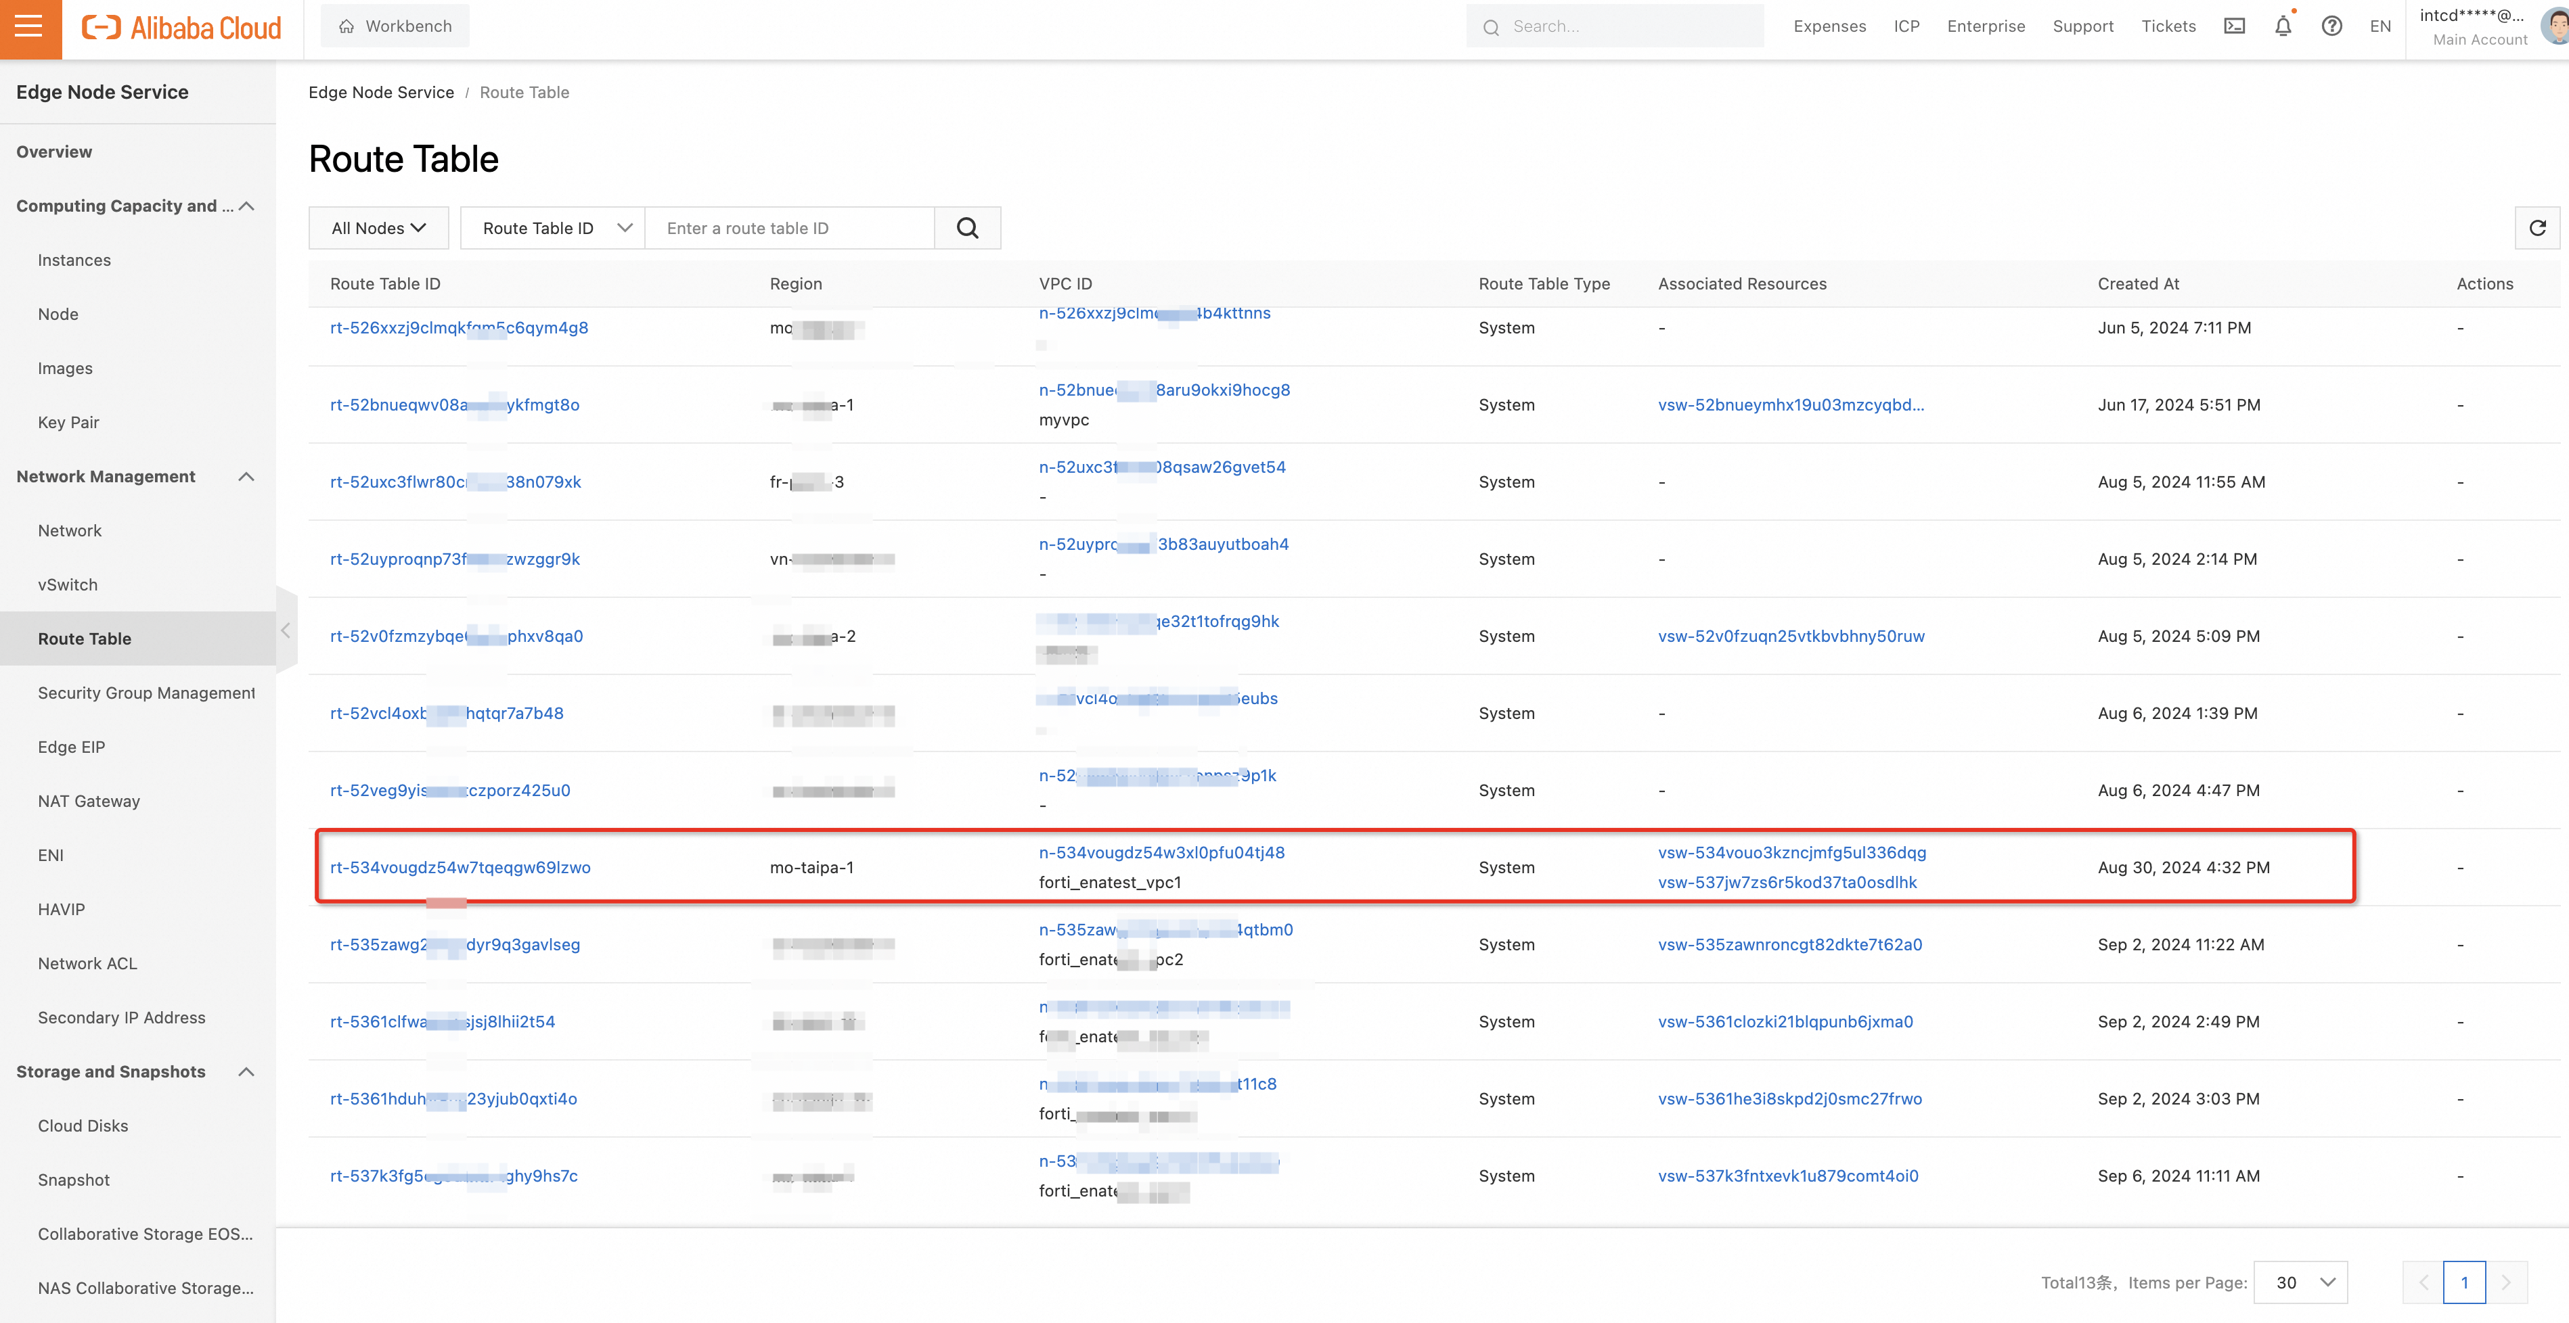
Task: Open Node in the sidebar
Action: (58, 314)
